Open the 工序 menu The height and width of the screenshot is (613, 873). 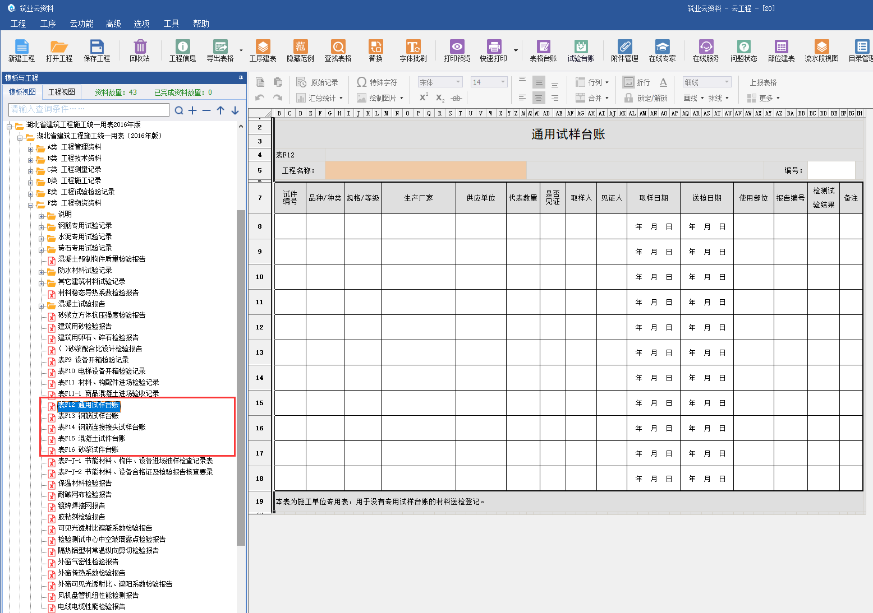point(48,24)
